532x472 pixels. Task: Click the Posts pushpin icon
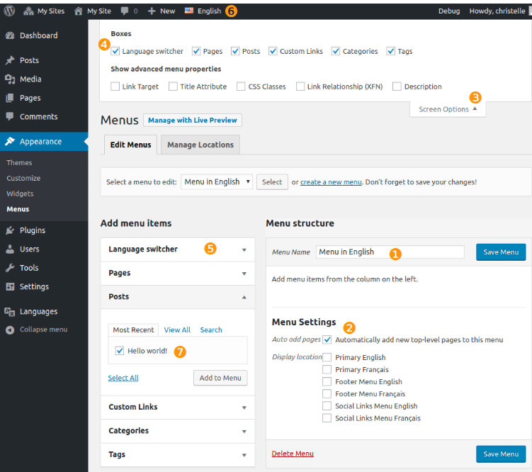pos(10,60)
